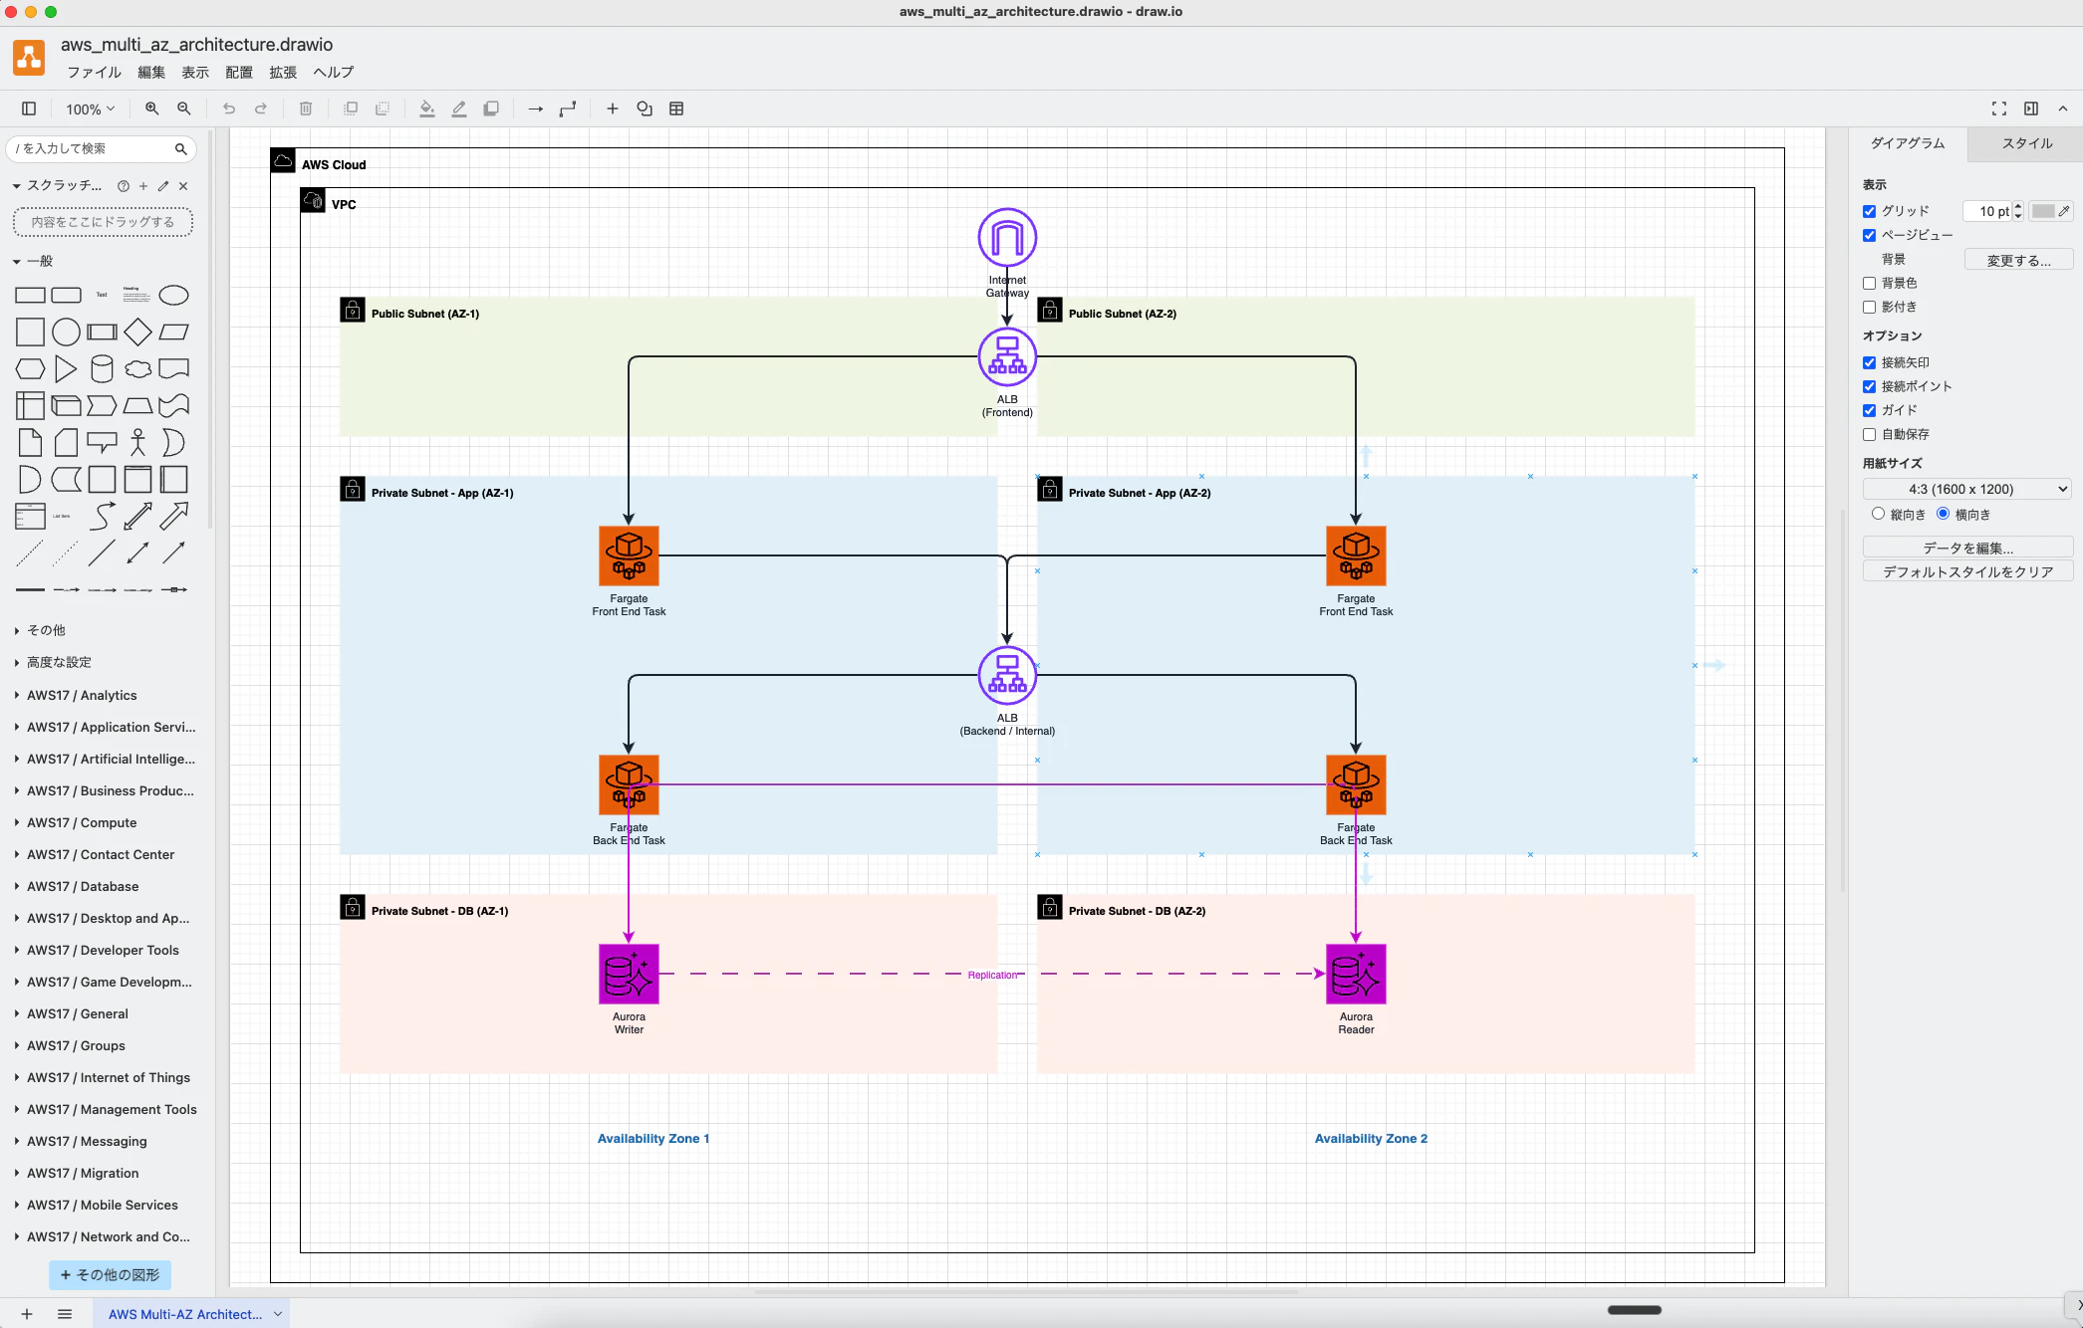Click the insert plus icon in toolbar
The height and width of the screenshot is (1328, 2083).
click(613, 109)
